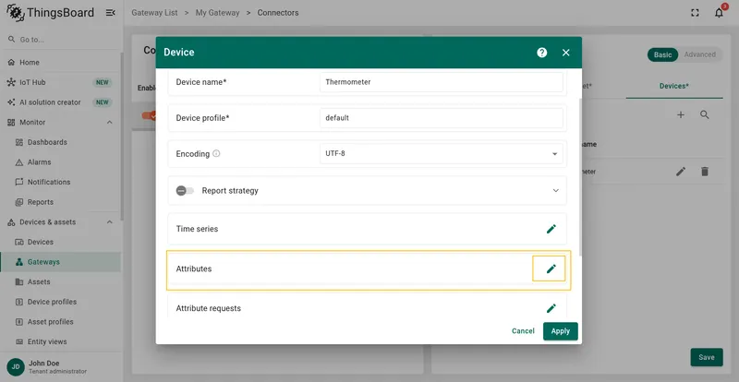Toggle the connector Enabled switch
The height and width of the screenshot is (382, 739).
(x=149, y=115)
